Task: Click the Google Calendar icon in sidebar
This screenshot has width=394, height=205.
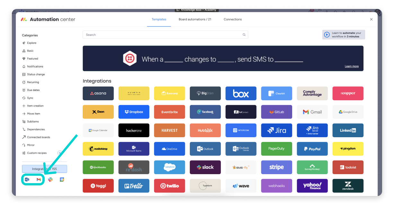Action: tap(62, 180)
